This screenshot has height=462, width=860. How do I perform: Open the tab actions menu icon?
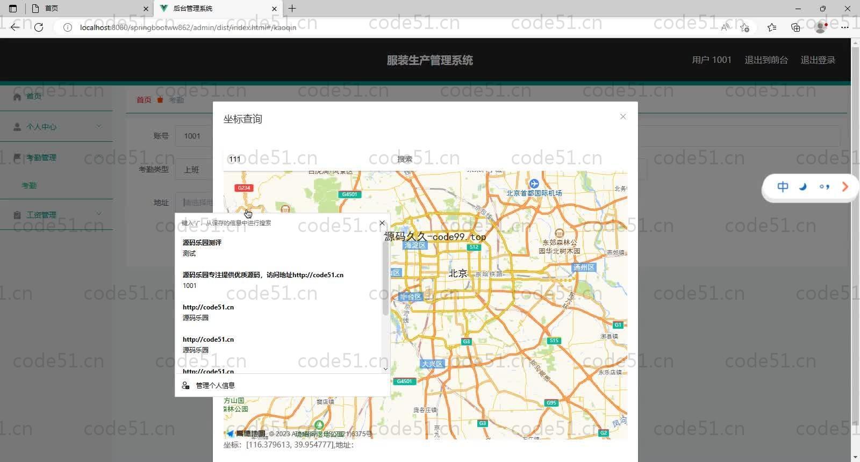(13, 9)
